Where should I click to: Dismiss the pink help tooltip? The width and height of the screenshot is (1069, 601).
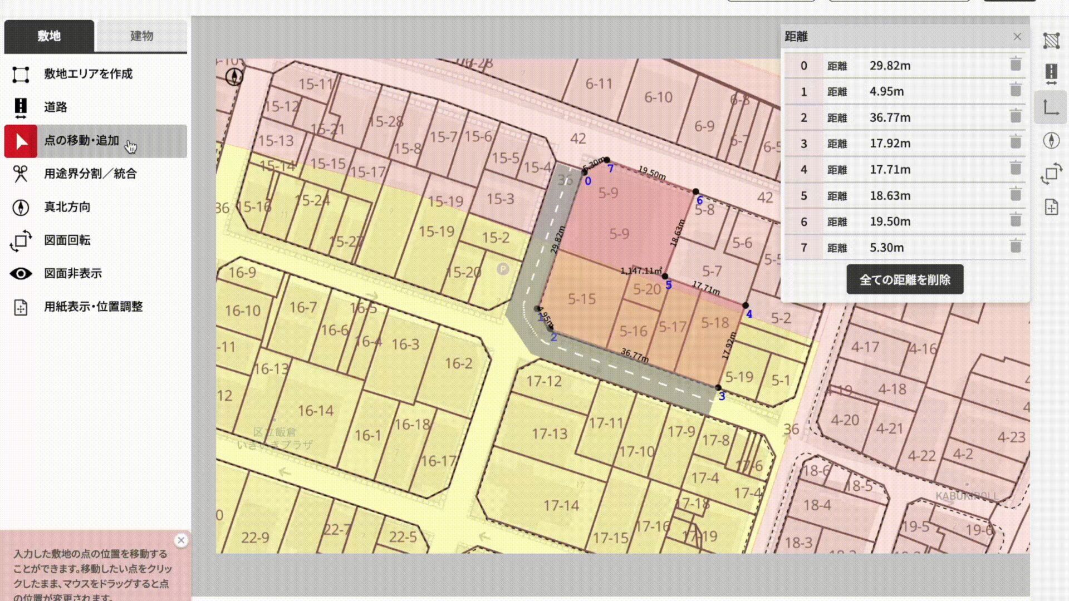tap(181, 540)
